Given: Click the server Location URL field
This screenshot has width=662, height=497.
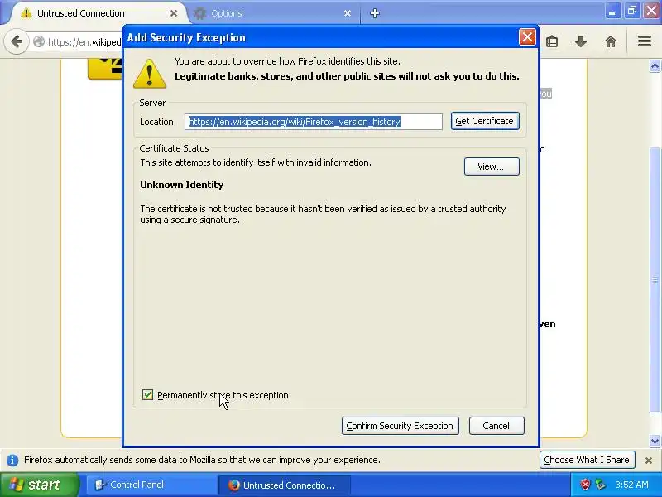Looking at the screenshot, I should coord(314,122).
